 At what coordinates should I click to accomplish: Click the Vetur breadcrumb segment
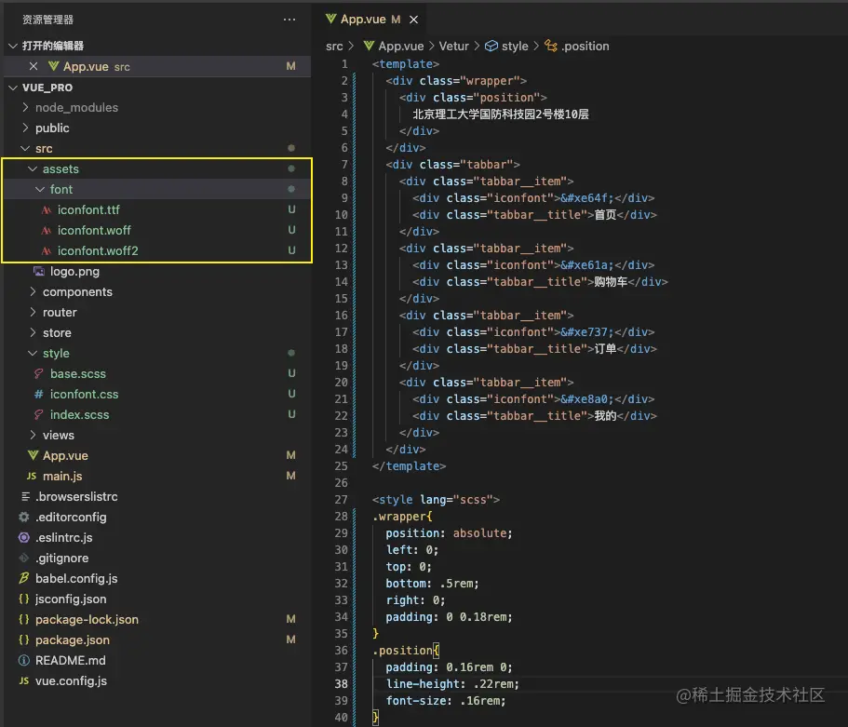pyautogui.click(x=453, y=47)
